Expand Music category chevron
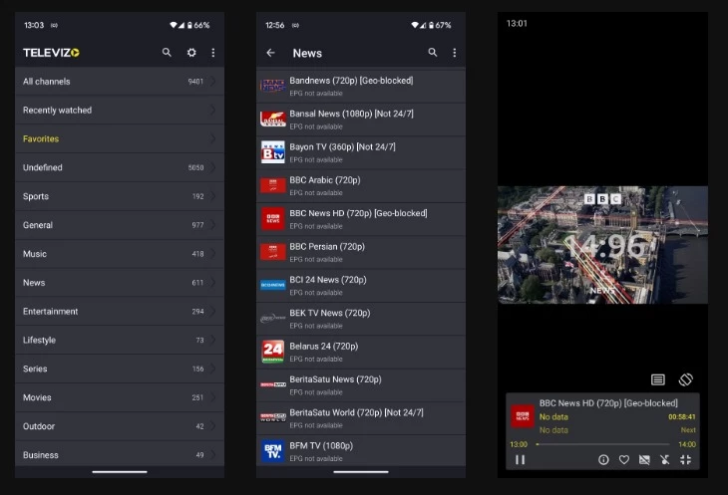Screen dimensions: 728x495 213,254
